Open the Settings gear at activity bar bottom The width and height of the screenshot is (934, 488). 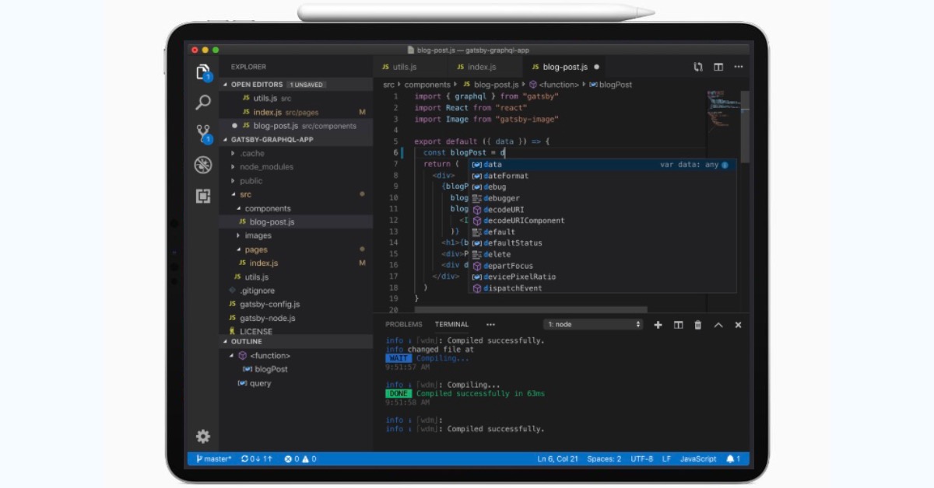coord(203,437)
